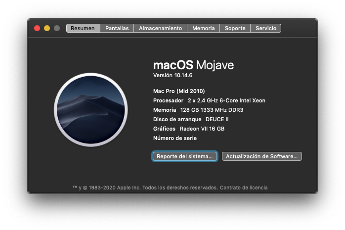Launch Actualización de Software
This screenshot has width=345, height=230.
pos(262,156)
